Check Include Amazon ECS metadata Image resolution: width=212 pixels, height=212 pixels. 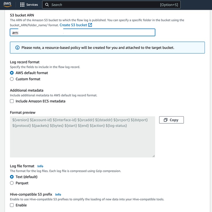point(12,101)
